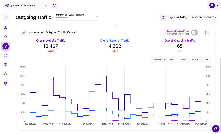Show data by Day
Image resolution: width=221 pixels, height=134 pixels.
(172, 59)
